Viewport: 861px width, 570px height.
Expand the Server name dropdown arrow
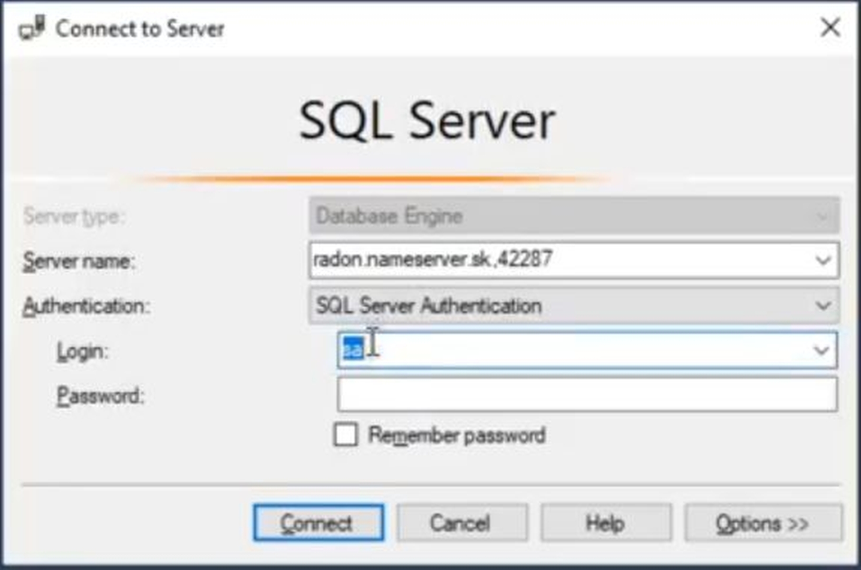click(823, 260)
